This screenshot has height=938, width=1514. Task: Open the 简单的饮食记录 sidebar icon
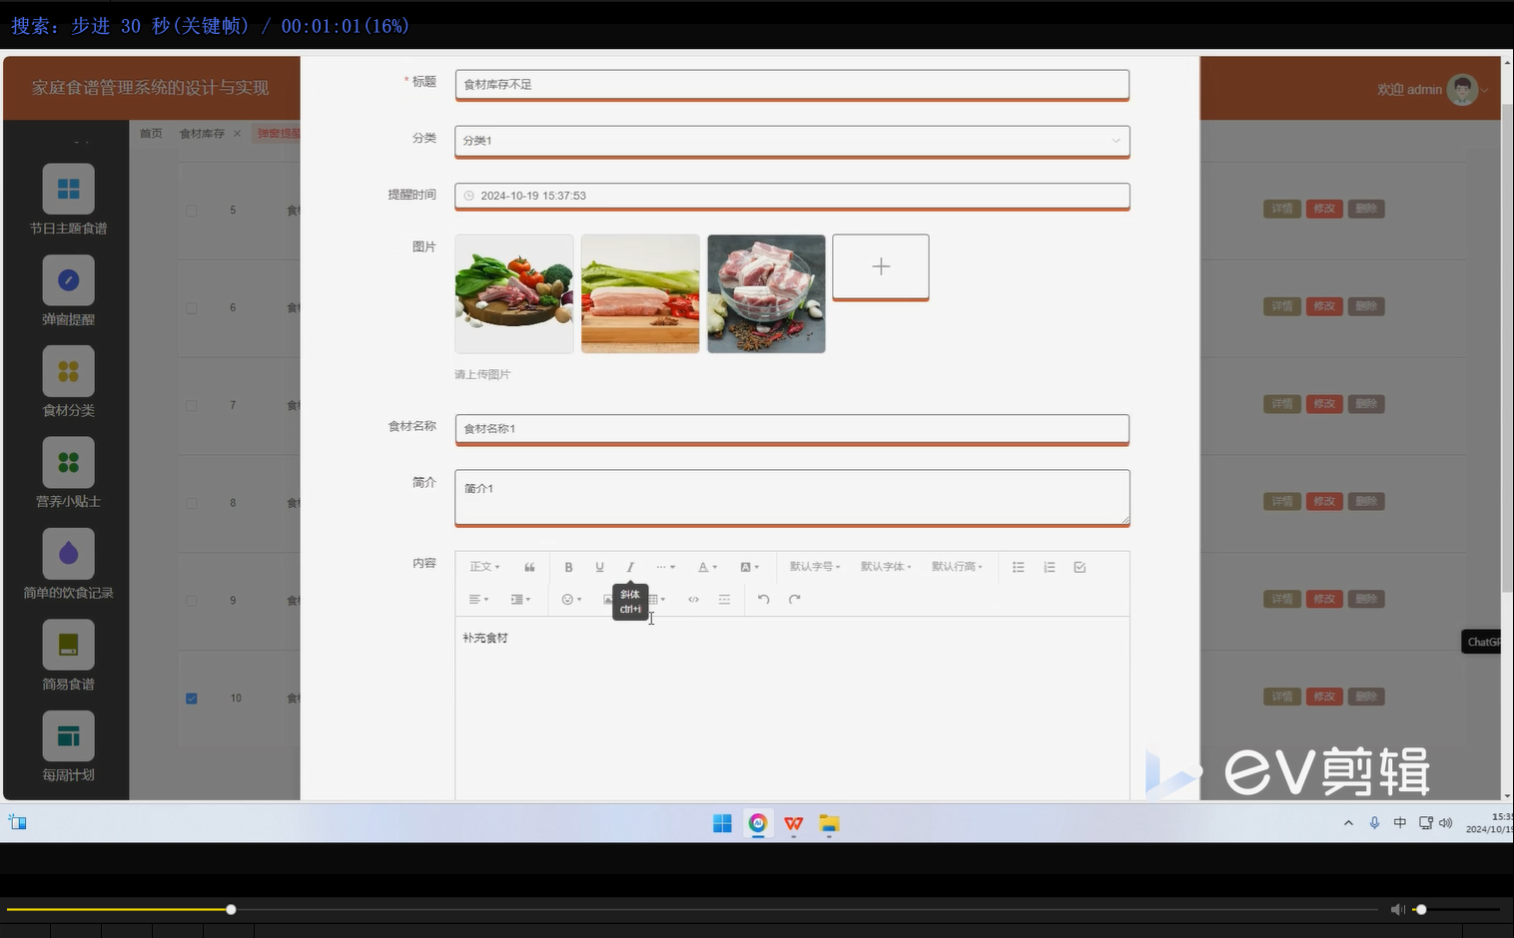pos(68,553)
